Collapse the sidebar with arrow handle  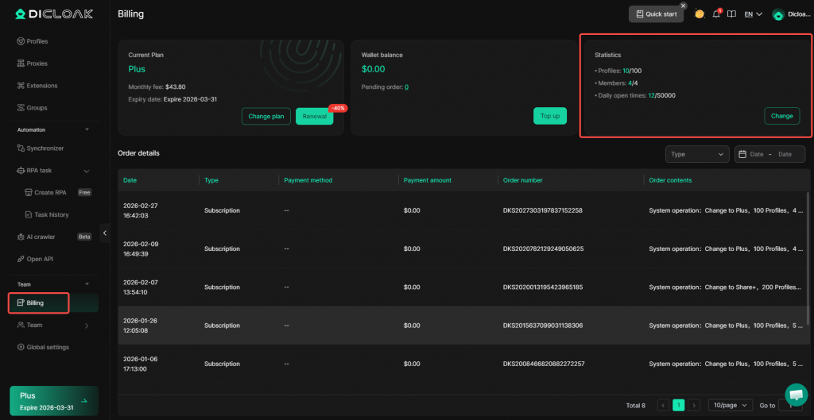105,233
